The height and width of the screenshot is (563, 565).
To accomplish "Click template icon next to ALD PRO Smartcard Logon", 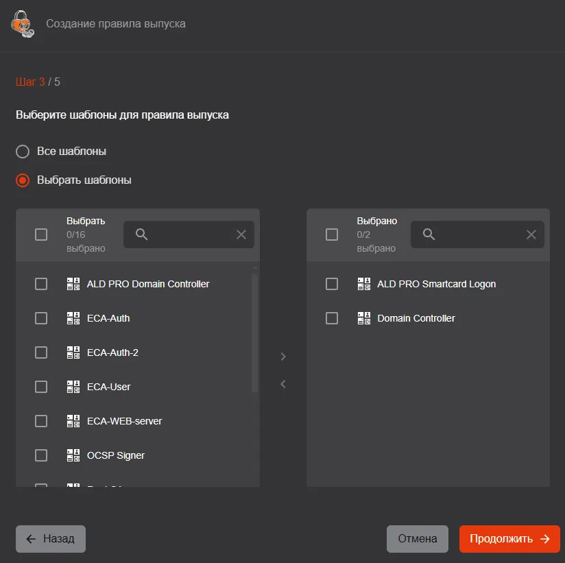I will [364, 284].
